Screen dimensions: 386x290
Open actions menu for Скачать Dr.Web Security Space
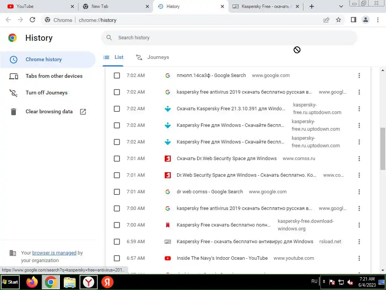pos(359,159)
